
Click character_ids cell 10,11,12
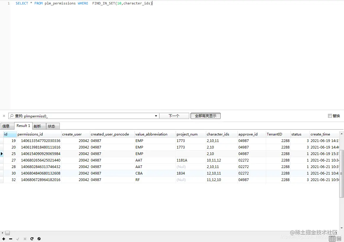[222, 160]
